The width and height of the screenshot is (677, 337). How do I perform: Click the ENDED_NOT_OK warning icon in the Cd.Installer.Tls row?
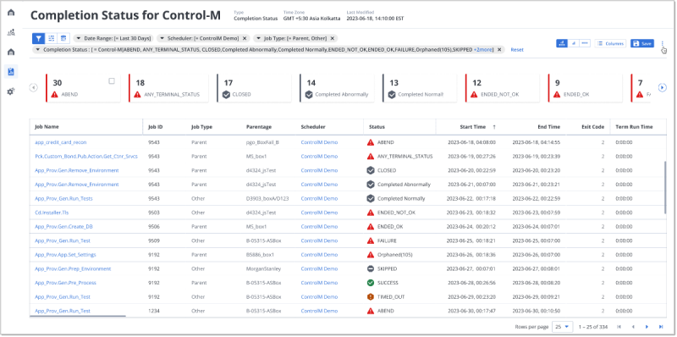[x=371, y=213]
